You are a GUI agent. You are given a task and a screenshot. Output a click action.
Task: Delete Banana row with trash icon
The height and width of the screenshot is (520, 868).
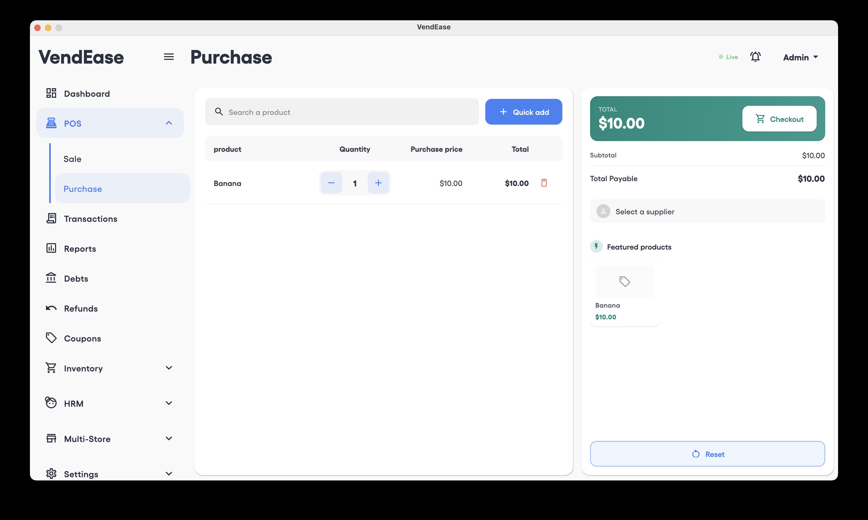(x=544, y=183)
